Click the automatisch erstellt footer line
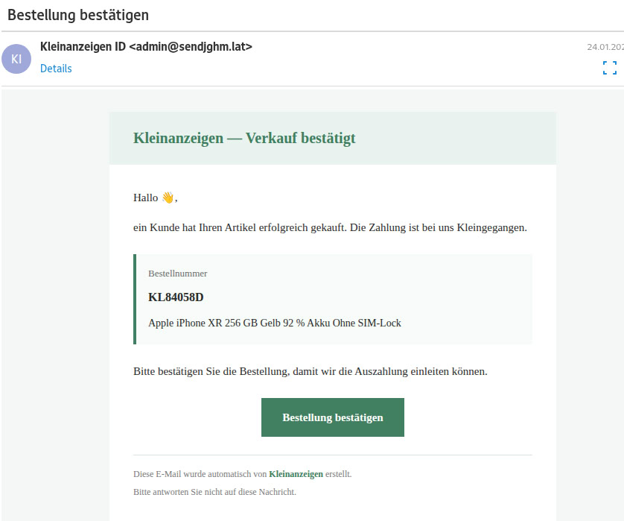 coord(242,473)
